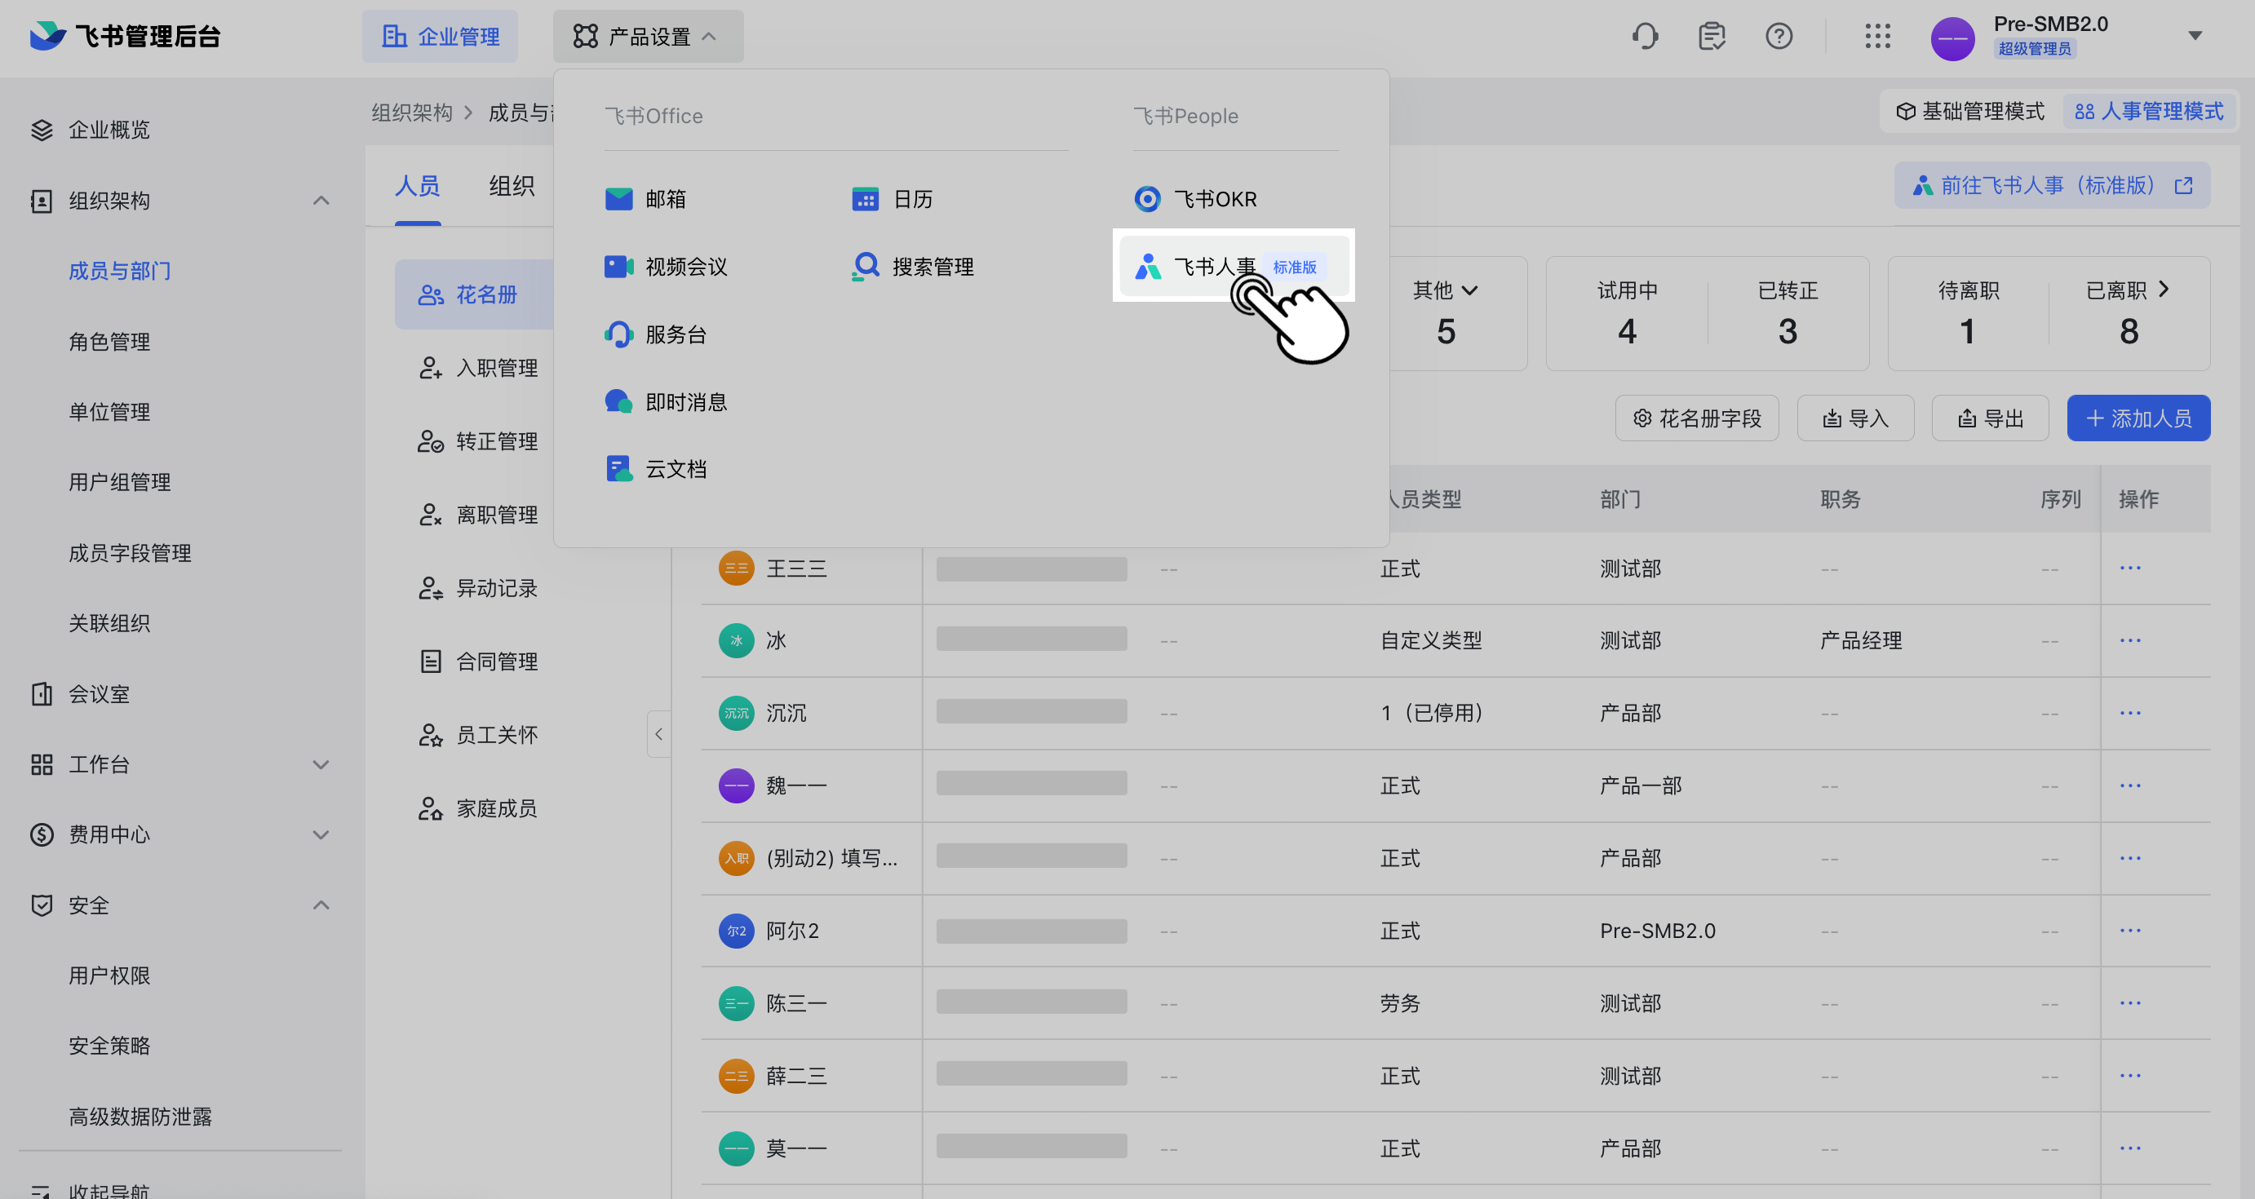This screenshot has width=2255, height=1199.
Task: Open the customer service headset icon
Action: click(x=1645, y=37)
